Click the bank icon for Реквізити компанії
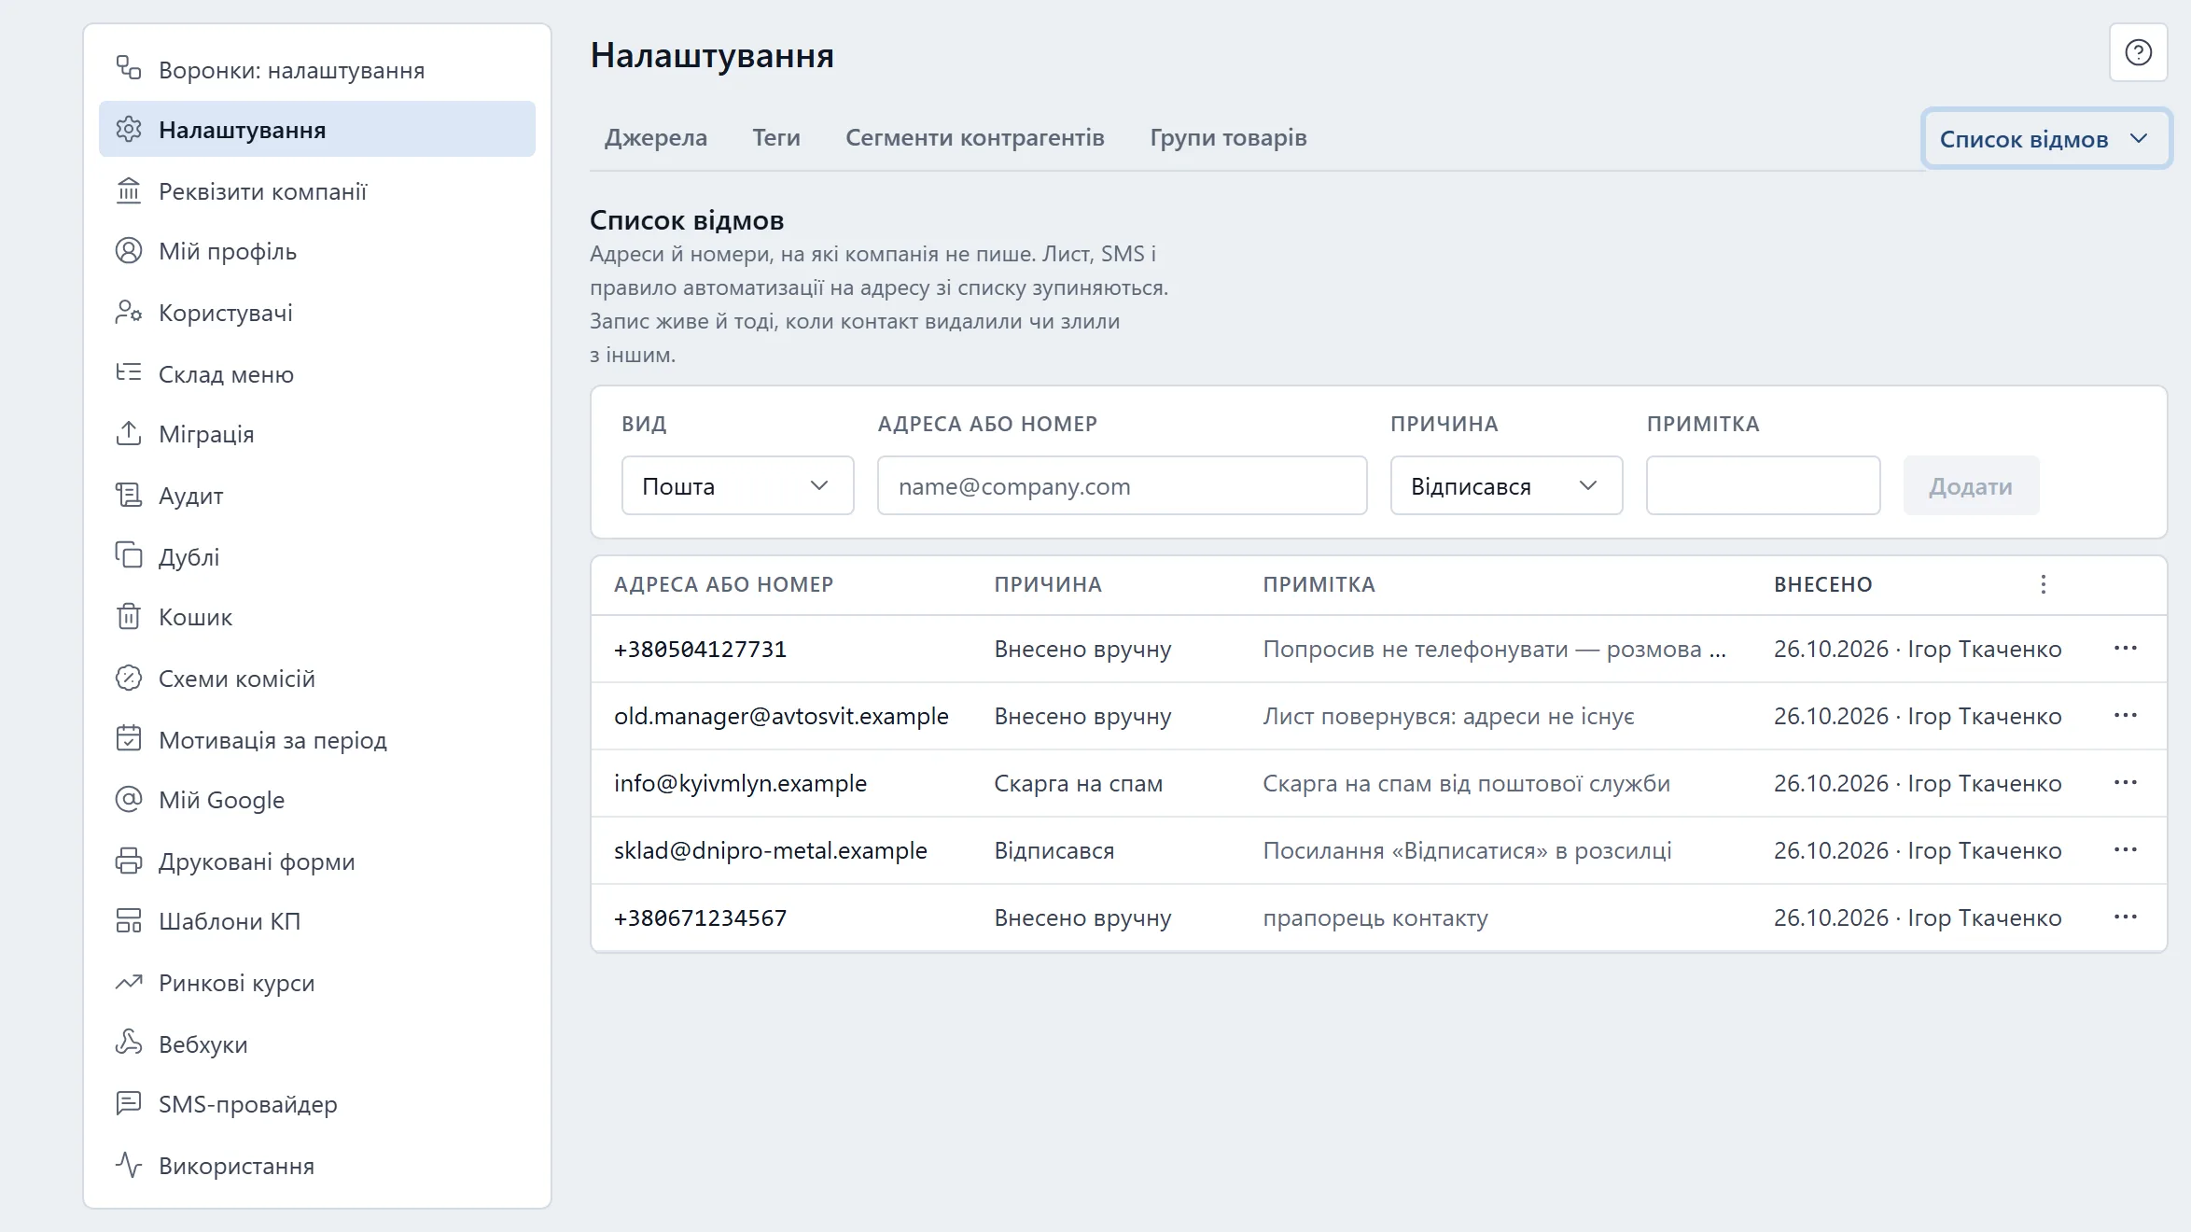Viewport: 2191px width, 1232px height. click(x=128, y=190)
